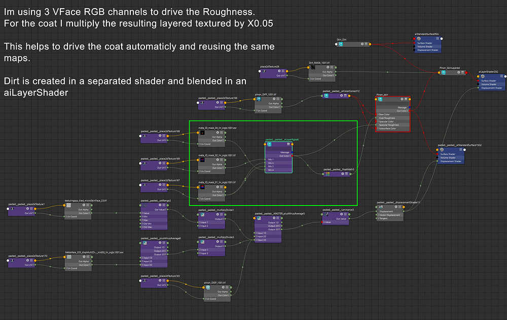The height and width of the screenshot is (320, 507).
Task: Click the pasted_pasted_aiLayerRgba6 node icon
Action: pyautogui.click(x=269, y=144)
